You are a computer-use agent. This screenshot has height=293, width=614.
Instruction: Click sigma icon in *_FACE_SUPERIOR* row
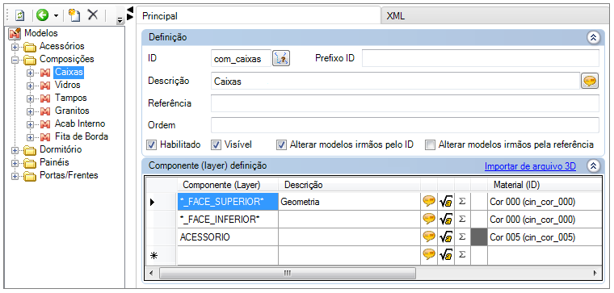[462, 202]
